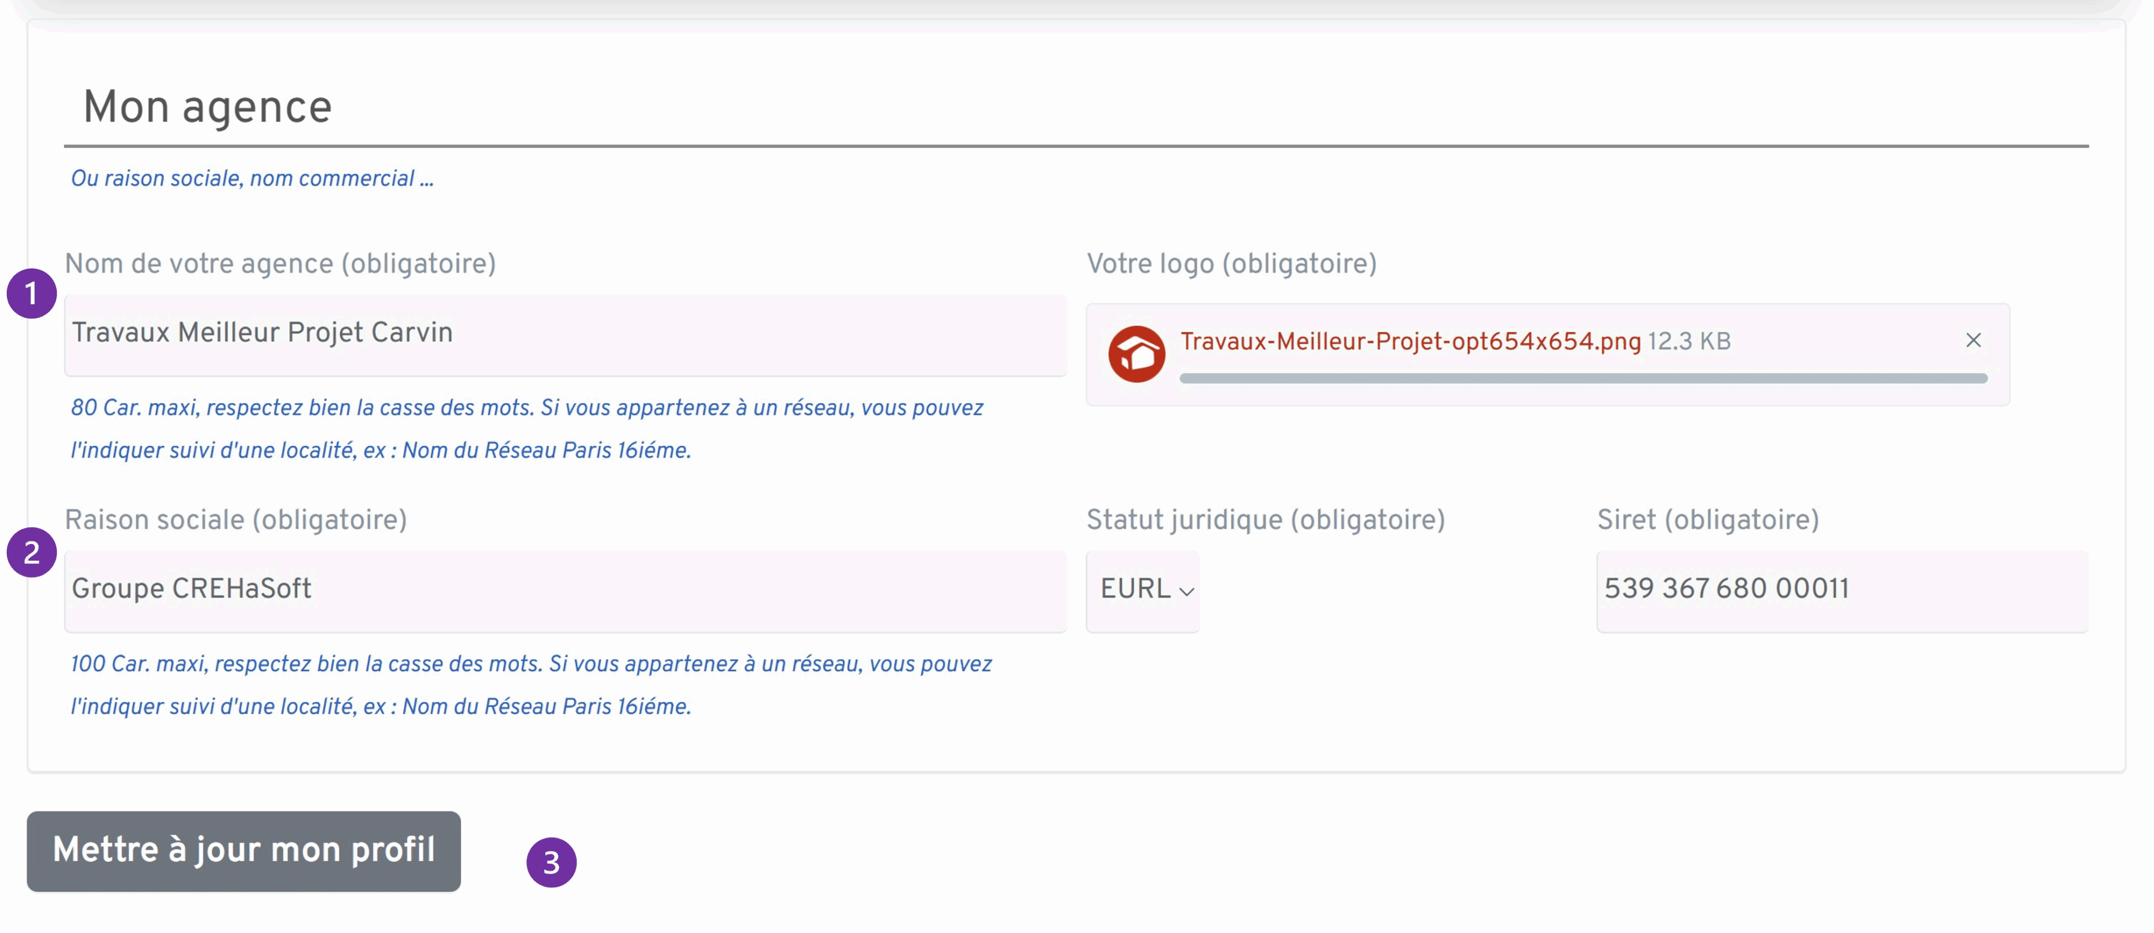Viewport: 2154px width, 933px height.
Task: Click the Mon agence section heading
Action: (x=207, y=107)
